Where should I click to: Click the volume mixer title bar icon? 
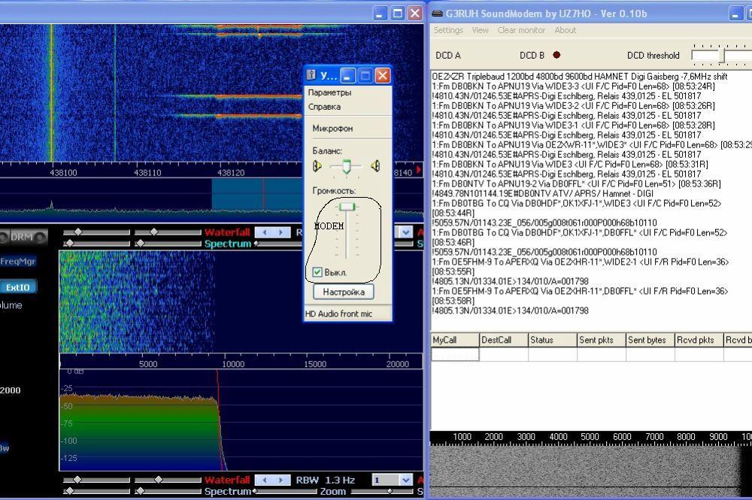[x=313, y=75]
